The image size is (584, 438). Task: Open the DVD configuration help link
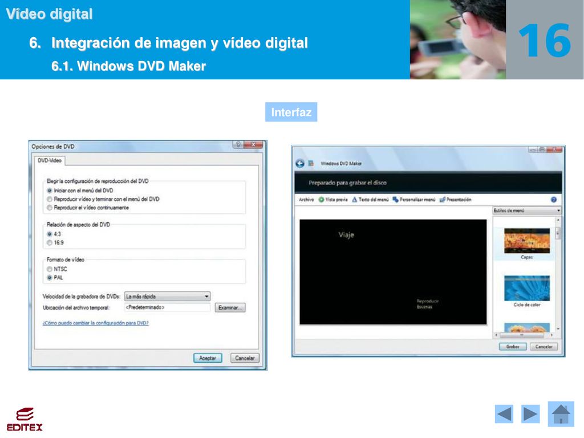(96, 323)
